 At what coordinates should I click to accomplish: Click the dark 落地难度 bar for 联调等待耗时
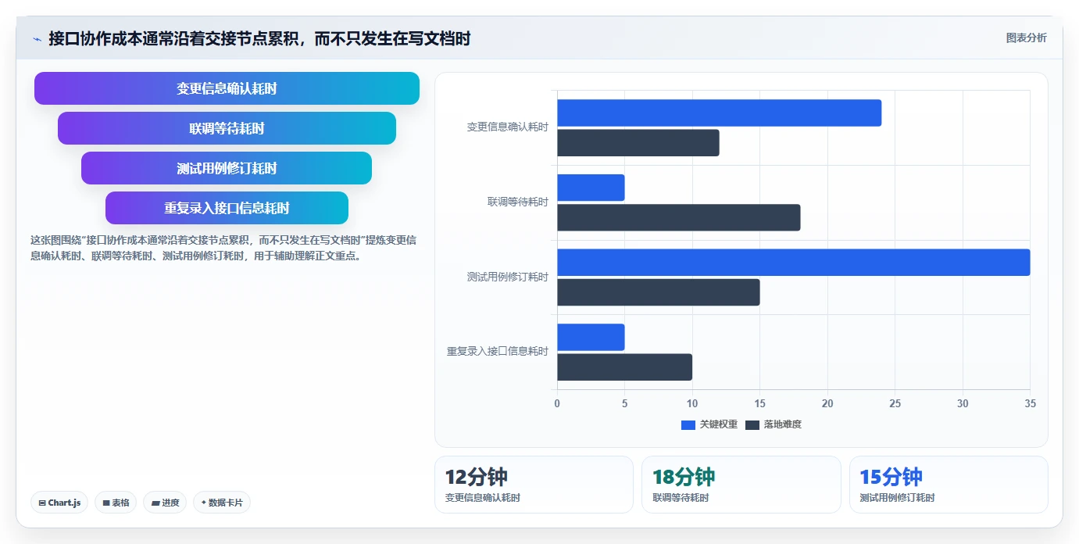678,217
